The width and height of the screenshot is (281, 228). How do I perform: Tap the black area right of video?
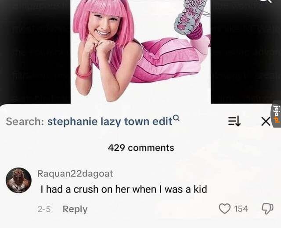click(246, 52)
